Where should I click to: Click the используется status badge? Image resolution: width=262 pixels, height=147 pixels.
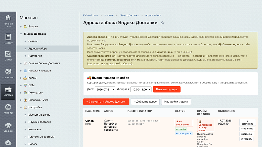[184, 133]
